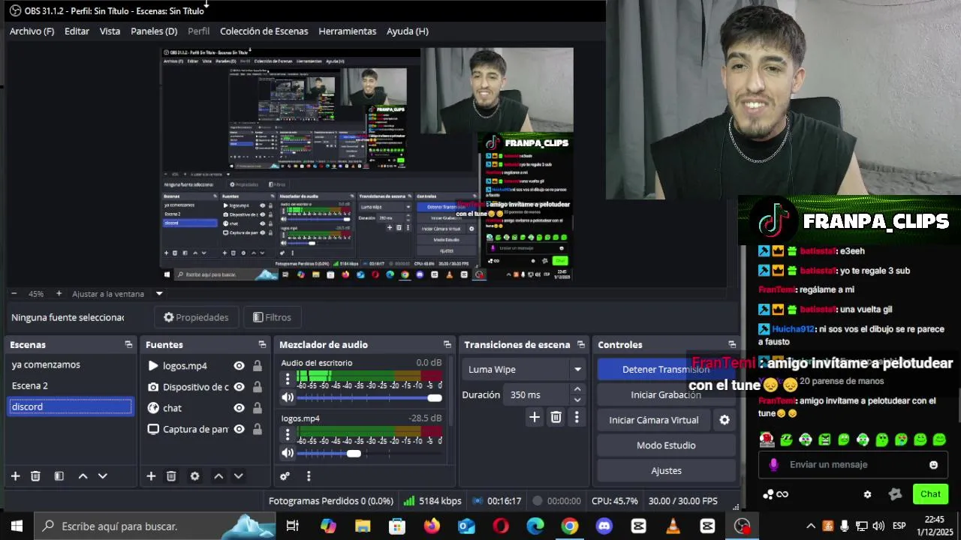This screenshot has width=961, height=540.
Task: Open Audio del escritorio three-dot options
Action: coord(287,379)
